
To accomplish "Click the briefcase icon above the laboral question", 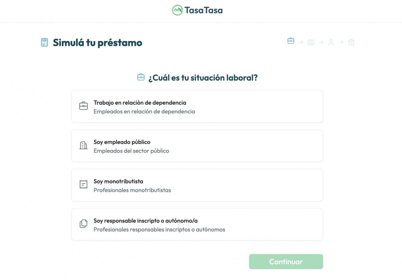I will [141, 77].
